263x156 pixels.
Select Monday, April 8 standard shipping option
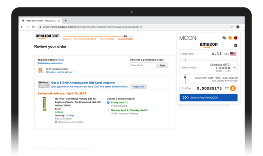pyautogui.click(x=108, y=110)
